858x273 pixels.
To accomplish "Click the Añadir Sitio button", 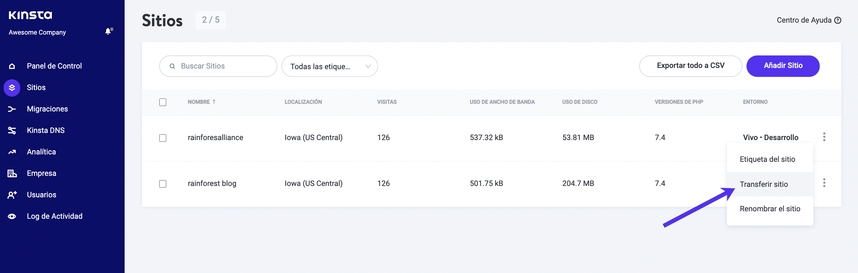I will pyautogui.click(x=783, y=66).
